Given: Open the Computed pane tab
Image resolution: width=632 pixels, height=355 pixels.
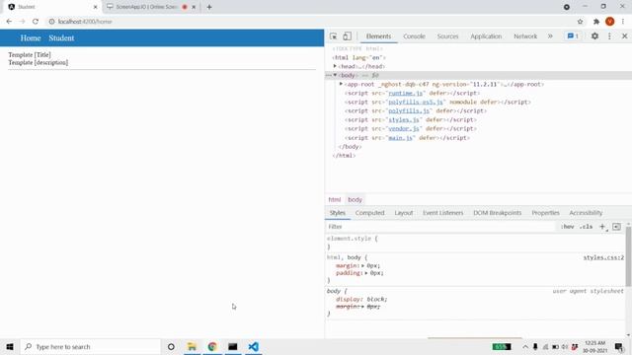Looking at the screenshot, I should click(369, 213).
